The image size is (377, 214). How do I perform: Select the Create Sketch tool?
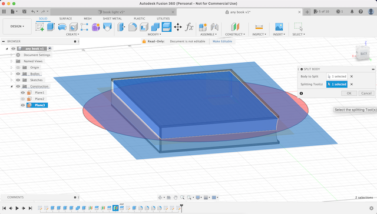[x=39, y=27]
